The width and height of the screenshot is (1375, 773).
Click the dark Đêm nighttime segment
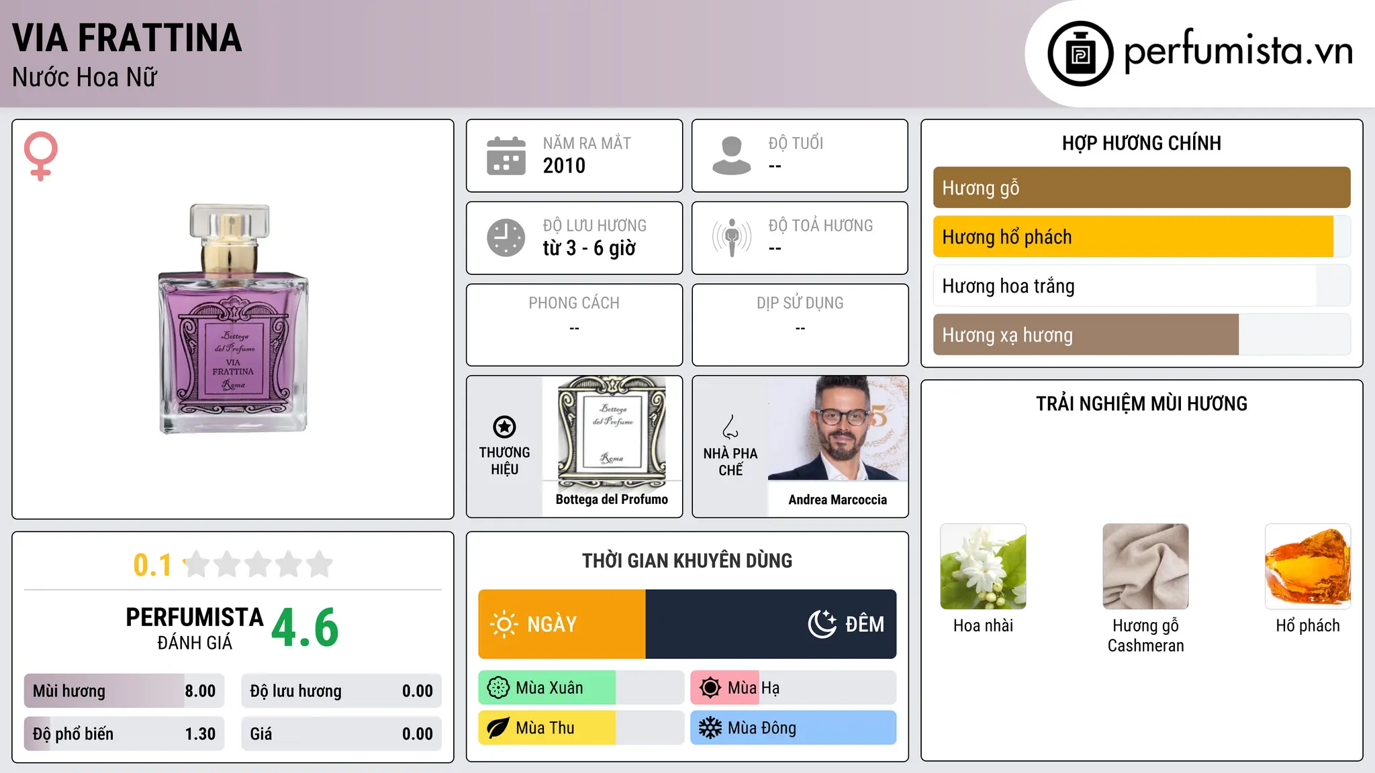pyautogui.click(x=771, y=624)
